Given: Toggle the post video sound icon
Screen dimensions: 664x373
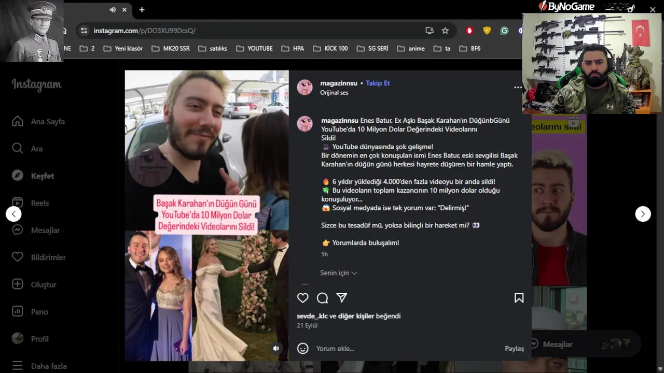Looking at the screenshot, I should point(276,349).
